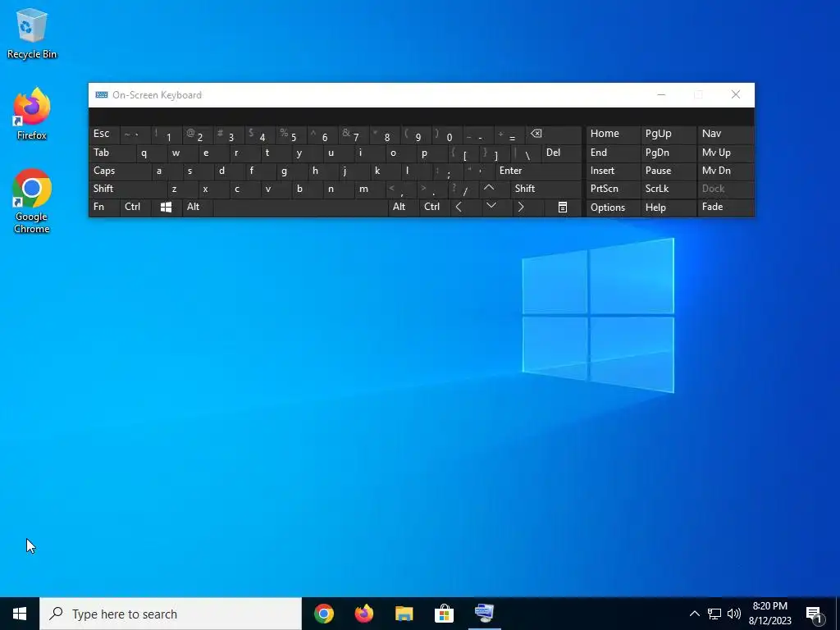Click the Help key
Screen dimensions: 840x630
(669, 208)
